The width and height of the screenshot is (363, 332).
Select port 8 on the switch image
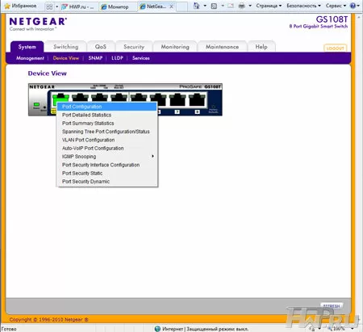pos(198,99)
